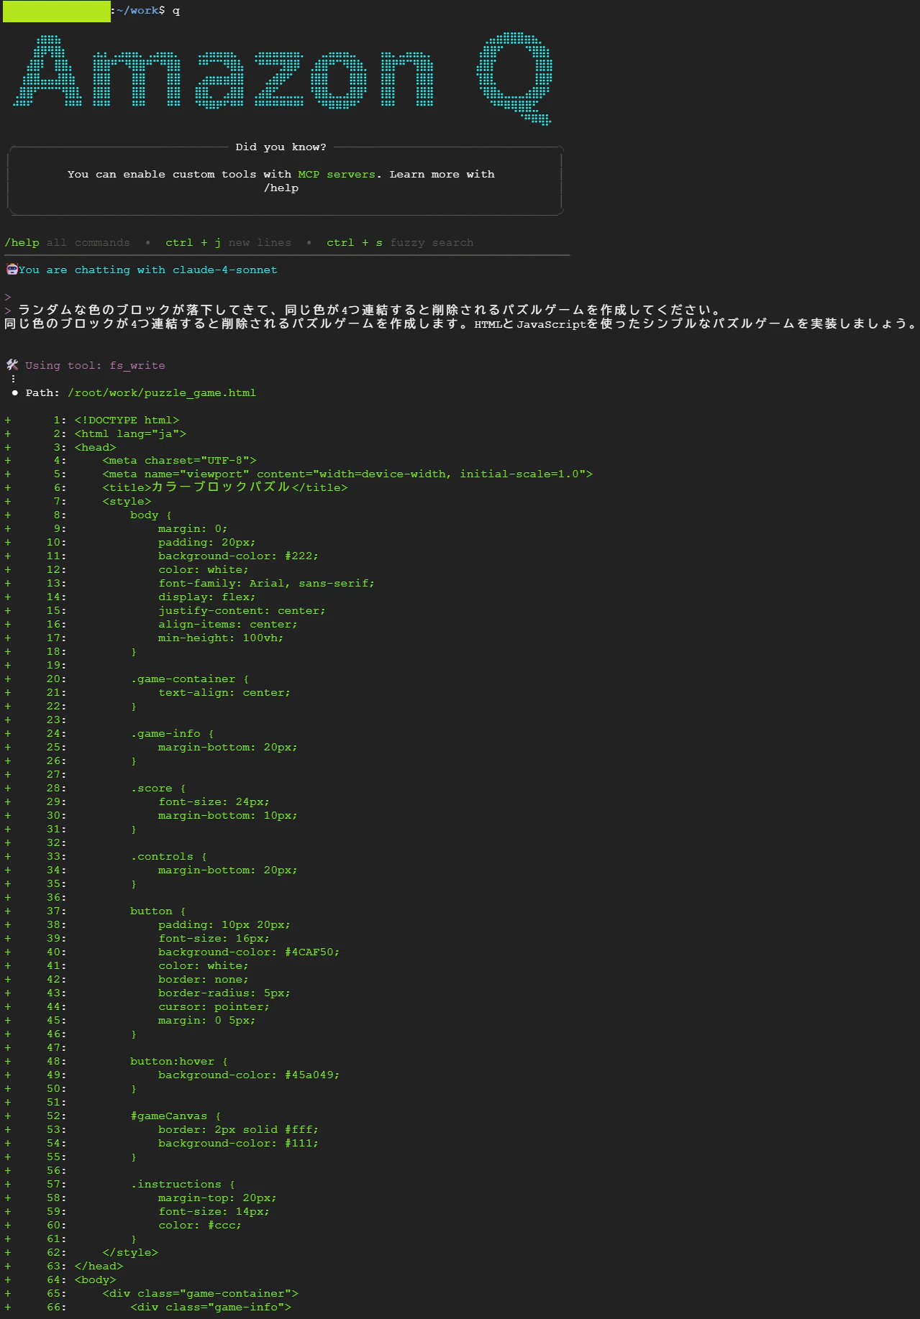Viewport: 920px width, 1319px height.
Task: Click '.score {' selector line
Action: pyautogui.click(x=158, y=788)
